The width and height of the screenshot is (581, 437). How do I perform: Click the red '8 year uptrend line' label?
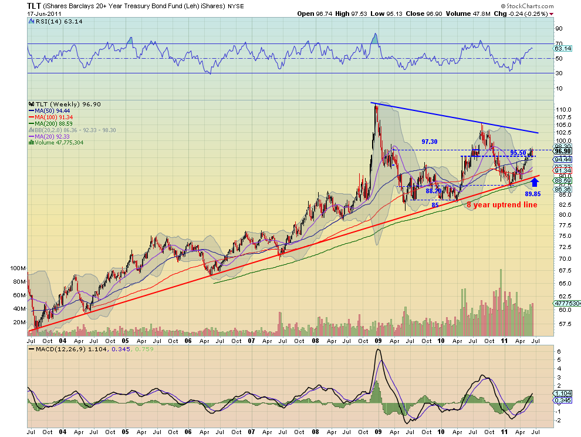click(502, 205)
